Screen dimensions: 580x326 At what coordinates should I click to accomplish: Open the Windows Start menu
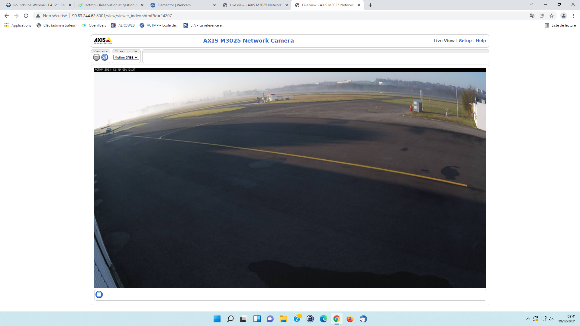click(217, 319)
